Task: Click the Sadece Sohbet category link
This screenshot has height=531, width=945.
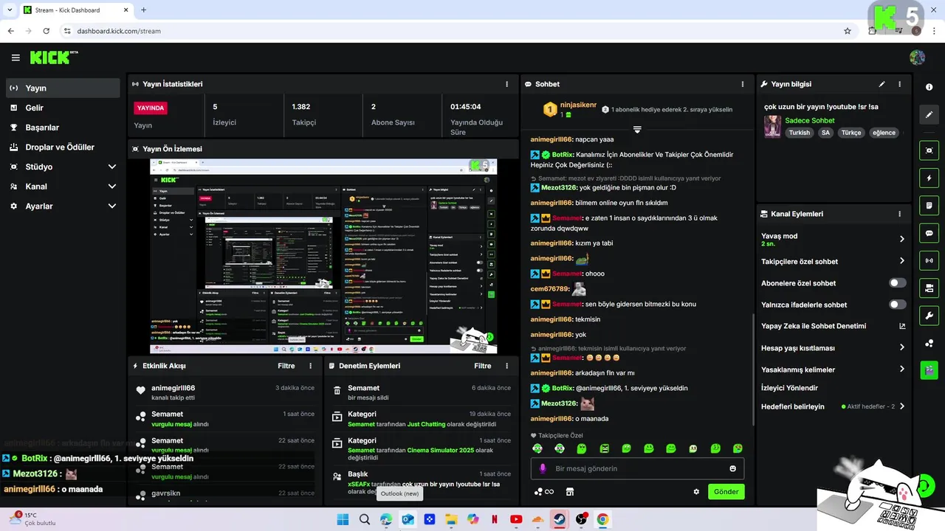Action: pyautogui.click(x=809, y=120)
